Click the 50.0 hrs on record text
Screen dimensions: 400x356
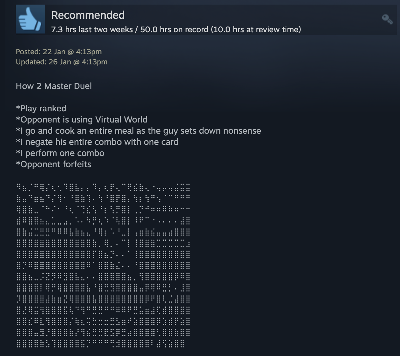[174, 30]
